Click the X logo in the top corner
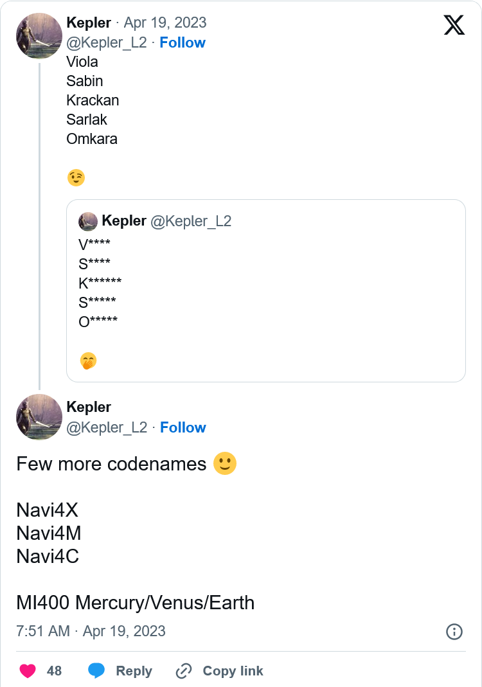Screen dimensions: 482x687 454,24
